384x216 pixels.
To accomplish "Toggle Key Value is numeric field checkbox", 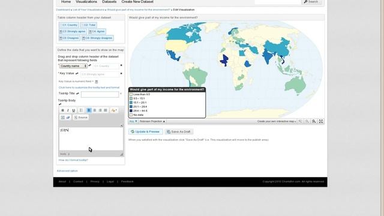I will (x=97, y=82).
